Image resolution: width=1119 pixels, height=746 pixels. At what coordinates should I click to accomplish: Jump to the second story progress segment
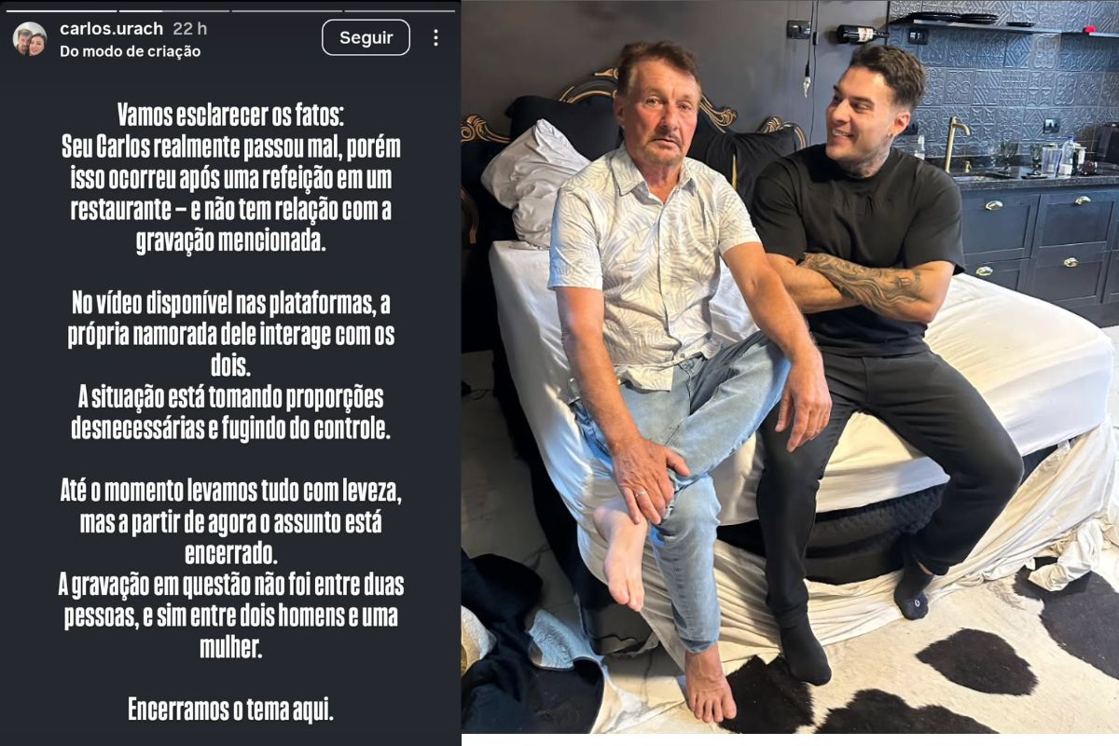173,11
